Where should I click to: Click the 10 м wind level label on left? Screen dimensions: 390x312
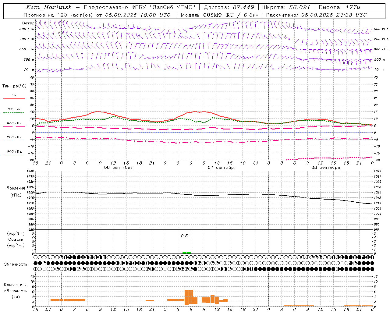(x=29, y=69)
